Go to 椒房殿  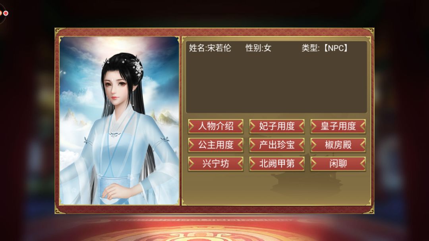338,145
